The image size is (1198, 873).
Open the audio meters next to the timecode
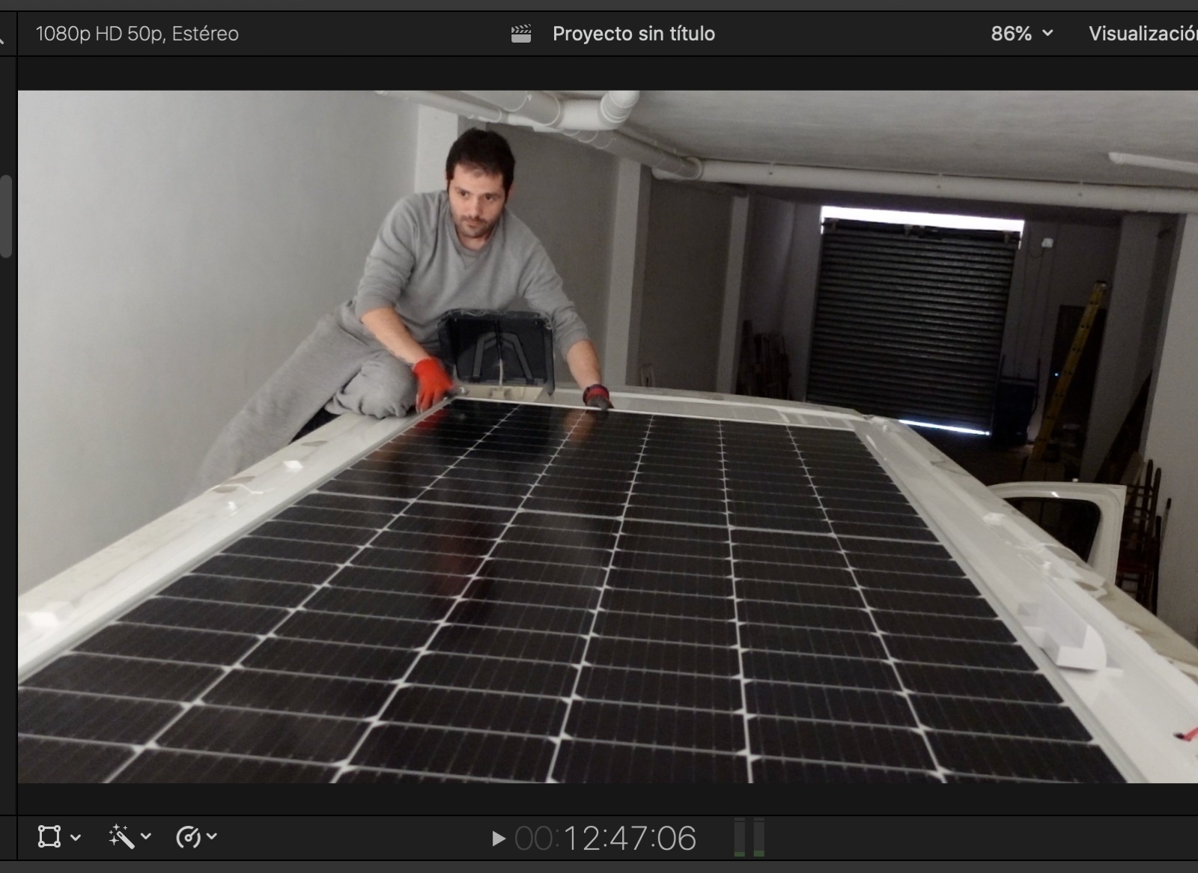(749, 837)
